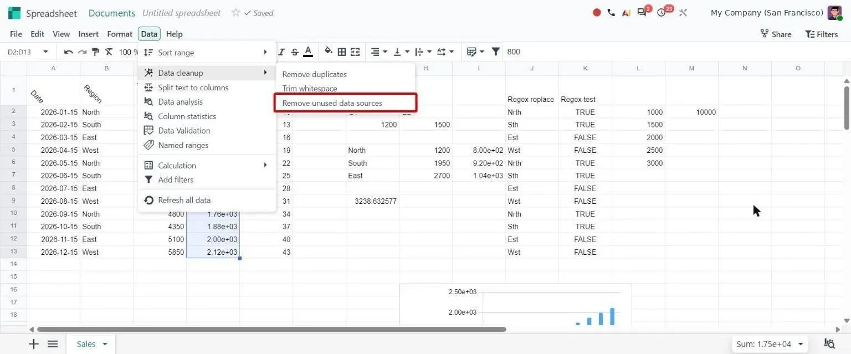Click the bar chart thumbnail
The height and width of the screenshot is (354, 851).
point(516,305)
